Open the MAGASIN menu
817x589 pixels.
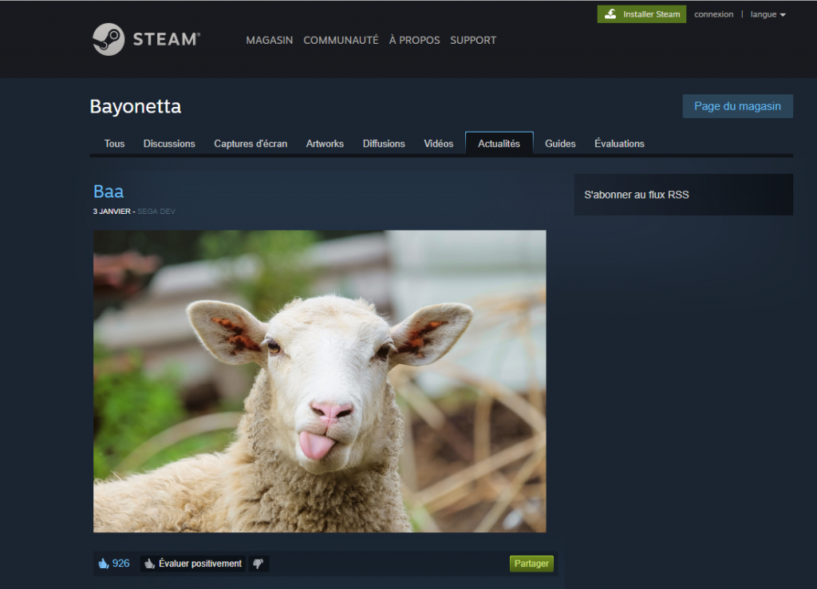click(x=270, y=40)
